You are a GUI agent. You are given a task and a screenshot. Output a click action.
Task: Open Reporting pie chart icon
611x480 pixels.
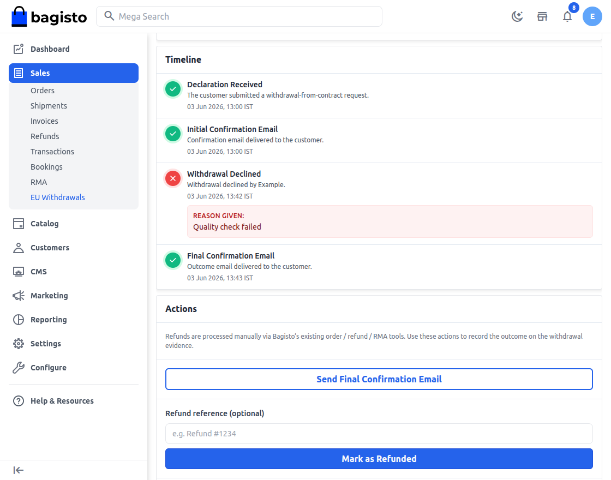pos(19,320)
